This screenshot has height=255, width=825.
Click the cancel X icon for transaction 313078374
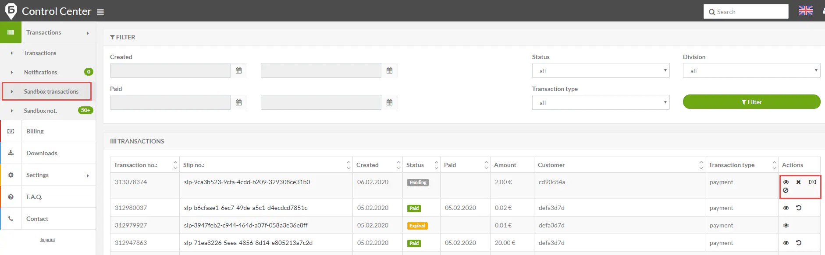point(798,182)
